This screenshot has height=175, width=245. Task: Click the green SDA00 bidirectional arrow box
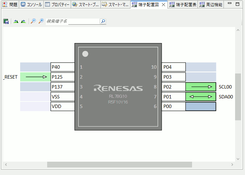[201, 97]
